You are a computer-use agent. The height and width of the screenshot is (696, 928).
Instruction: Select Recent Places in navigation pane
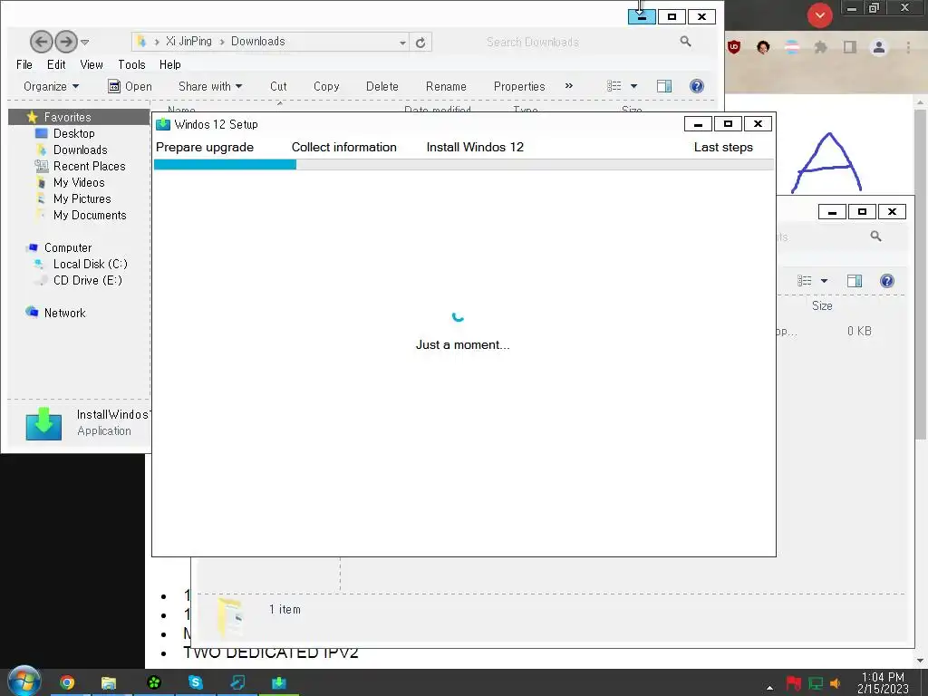(90, 167)
